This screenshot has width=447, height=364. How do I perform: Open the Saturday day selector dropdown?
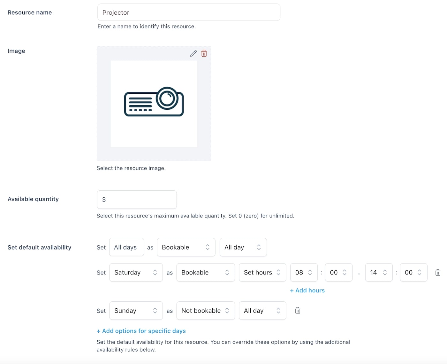[x=136, y=273]
